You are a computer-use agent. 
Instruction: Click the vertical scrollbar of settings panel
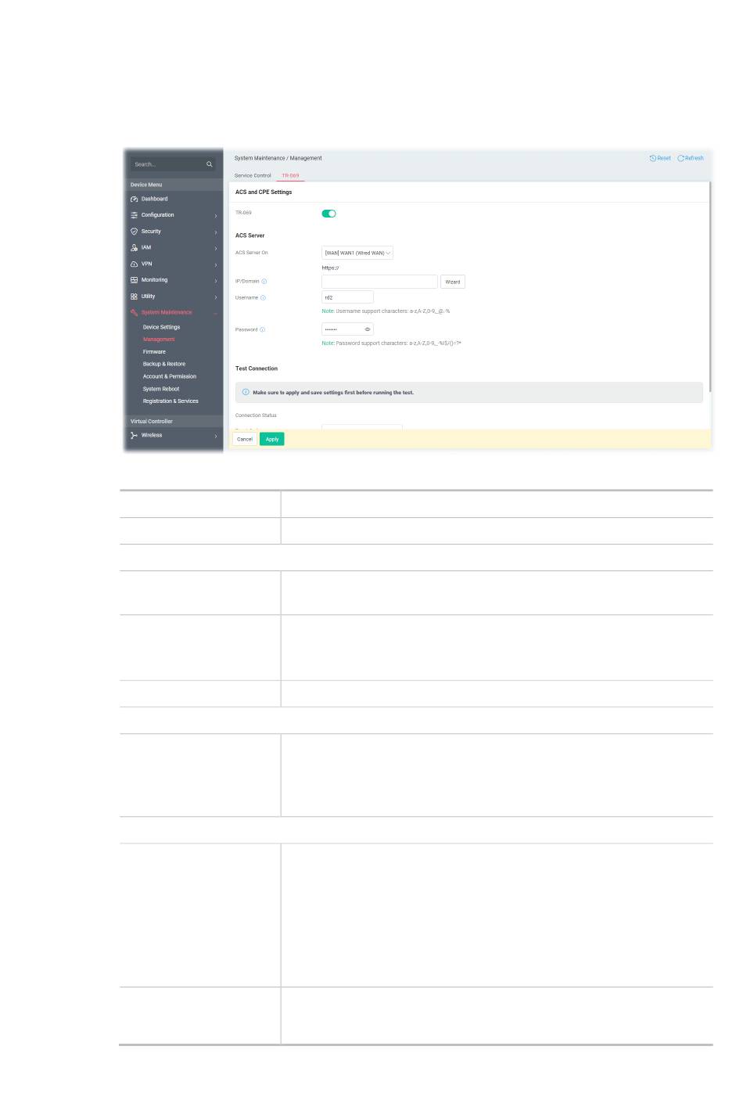click(710, 286)
